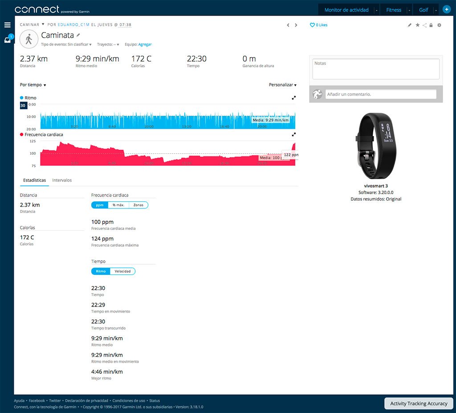Open the Twitter footer link
The width and height of the screenshot is (456, 413).
coord(55,401)
